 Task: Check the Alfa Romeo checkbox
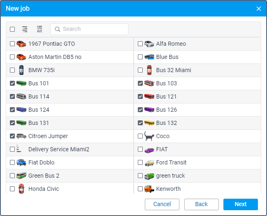[x=140, y=44]
